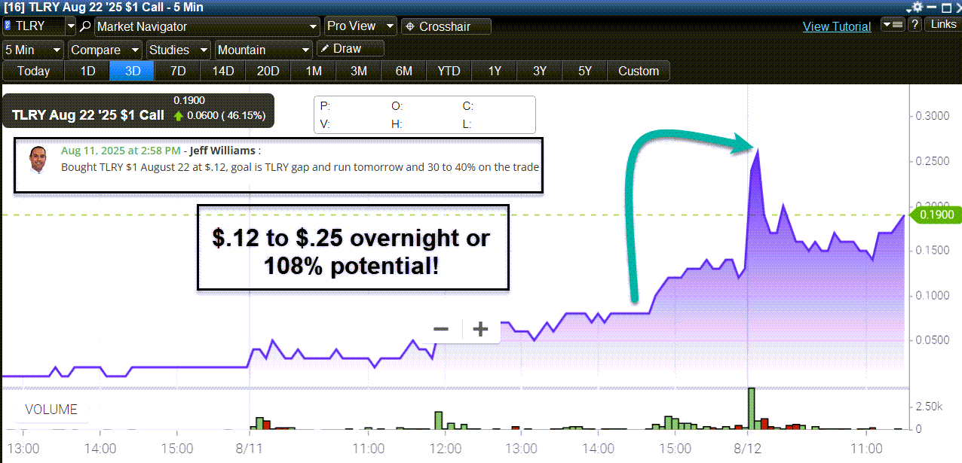This screenshot has width=962, height=463.
Task: Click the tallest green volume bar at 8/12
Action: point(751,408)
